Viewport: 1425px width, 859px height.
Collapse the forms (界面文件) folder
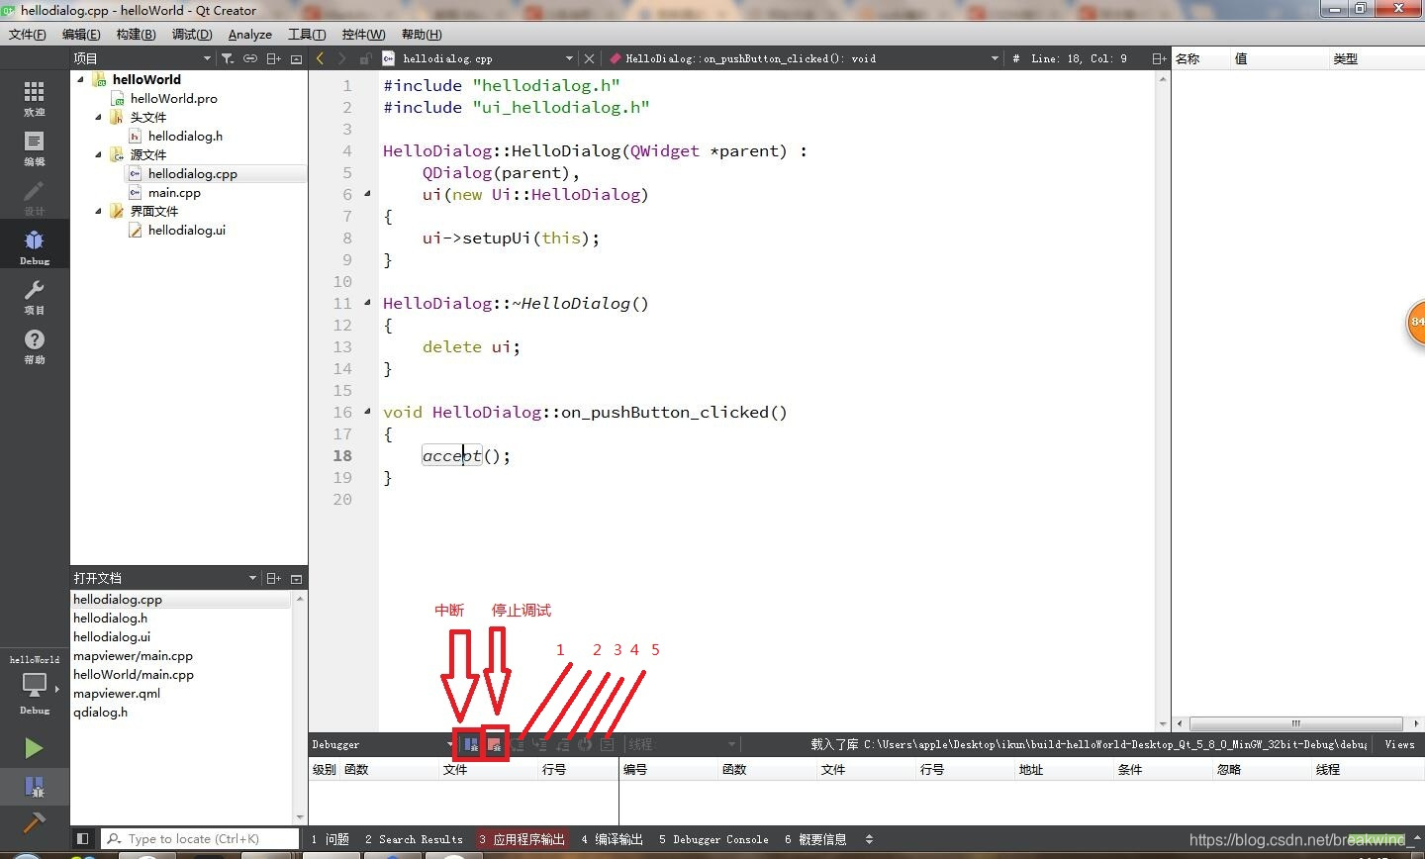click(x=99, y=211)
